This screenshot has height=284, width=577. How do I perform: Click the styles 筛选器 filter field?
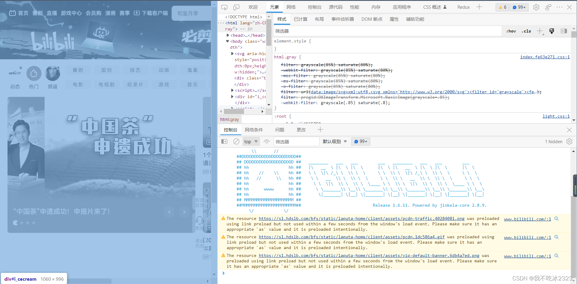coord(387,31)
